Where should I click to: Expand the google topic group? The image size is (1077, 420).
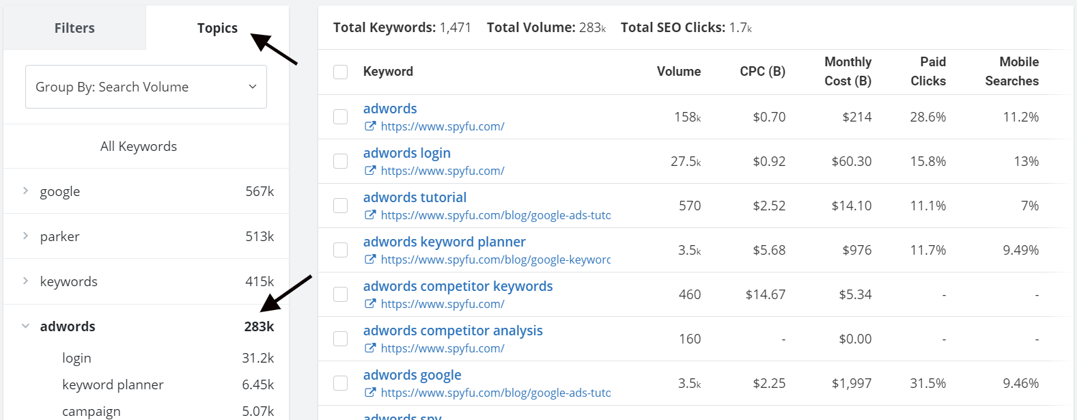[25, 191]
